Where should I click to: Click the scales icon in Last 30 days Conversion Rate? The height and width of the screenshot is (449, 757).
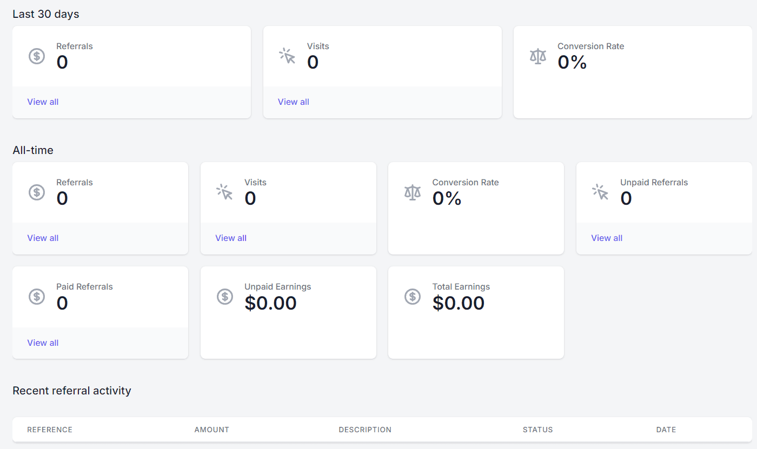tap(538, 56)
